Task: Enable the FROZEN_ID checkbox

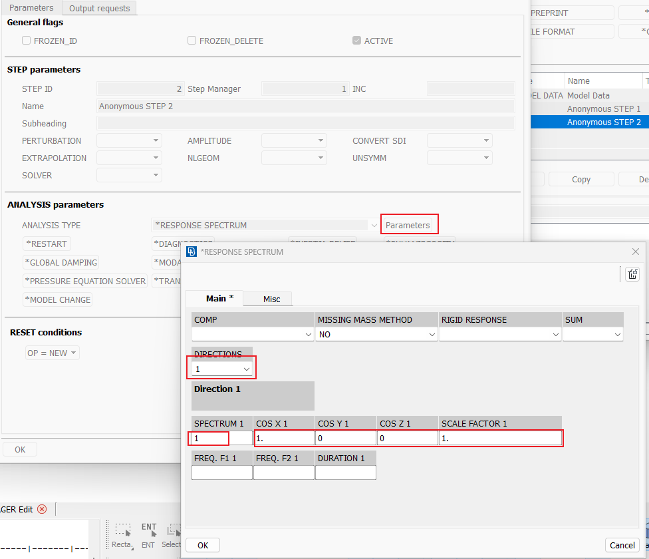Action: (x=26, y=40)
